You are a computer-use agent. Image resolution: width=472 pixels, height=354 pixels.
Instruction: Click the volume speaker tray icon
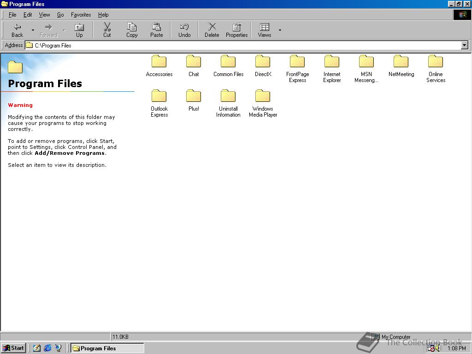coord(438,348)
